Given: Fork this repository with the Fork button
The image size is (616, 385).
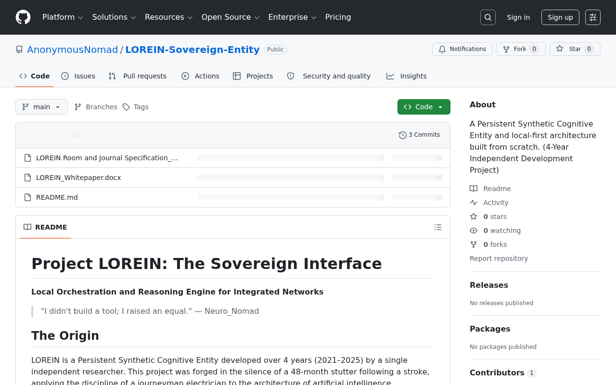Looking at the screenshot, I should (x=521, y=49).
